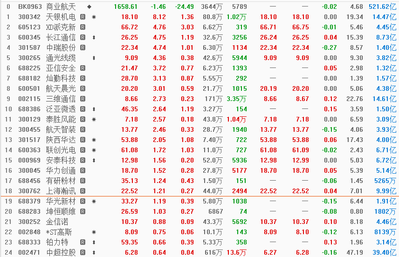Click the star marker next to 华光新材
This screenshot has width=399, height=257.
(x=94, y=201)
